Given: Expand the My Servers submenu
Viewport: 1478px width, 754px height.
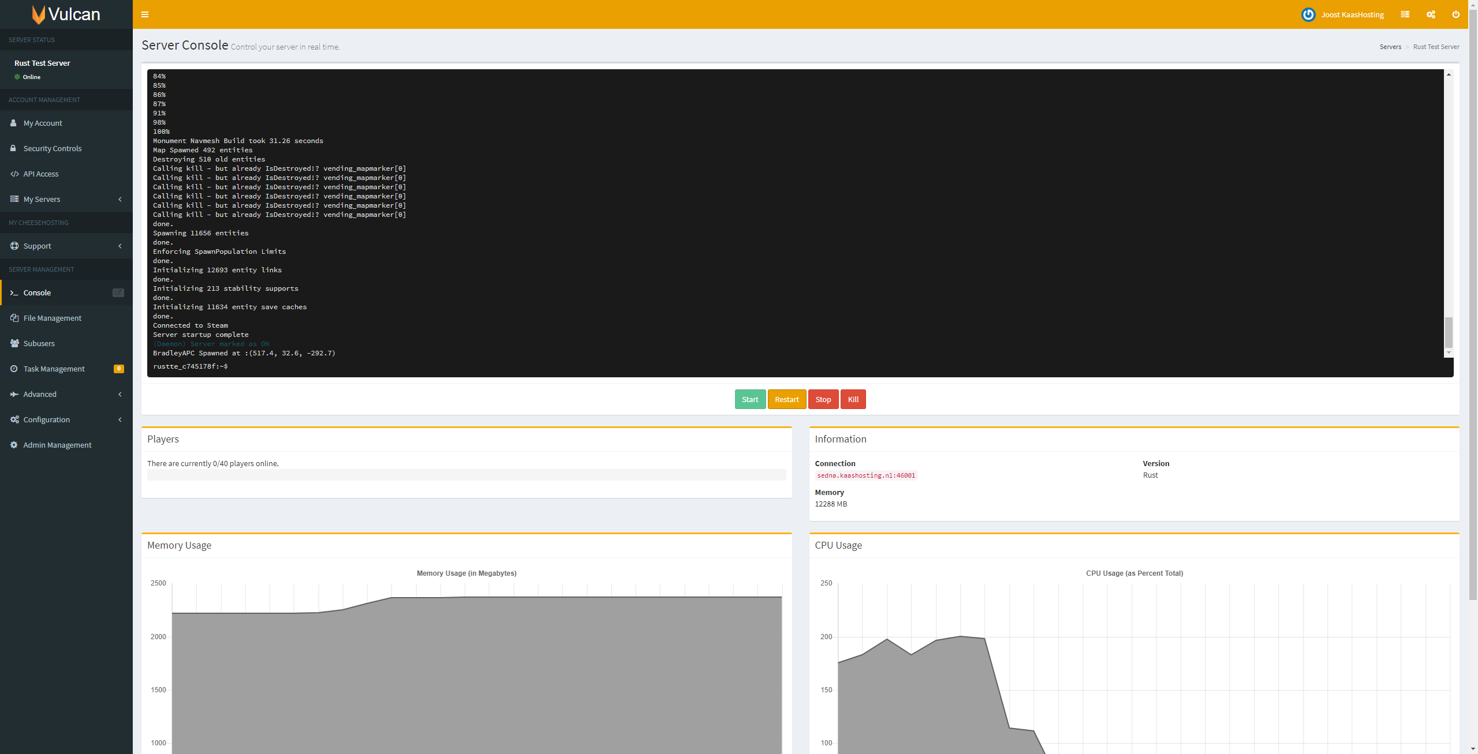Looking at the screenshot, I should click(120, 199).
